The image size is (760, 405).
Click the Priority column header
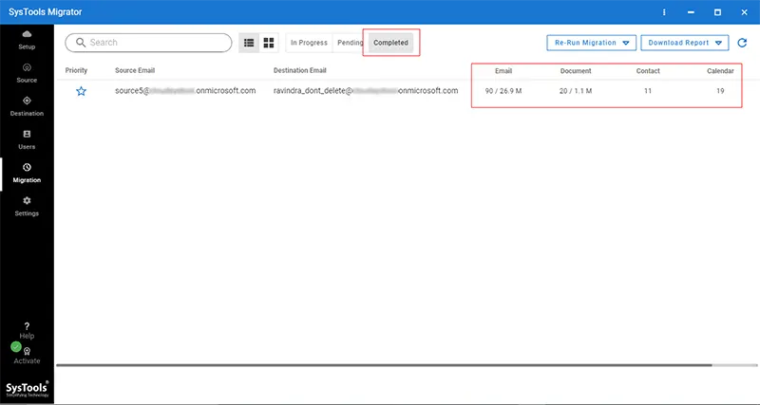tap(76, 70)
